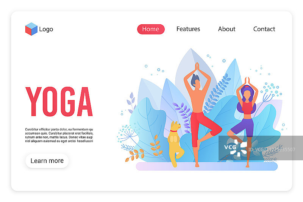Click the lavender yoga mat
The height and width of the screenshot is (202, 303).
(206, 166)
